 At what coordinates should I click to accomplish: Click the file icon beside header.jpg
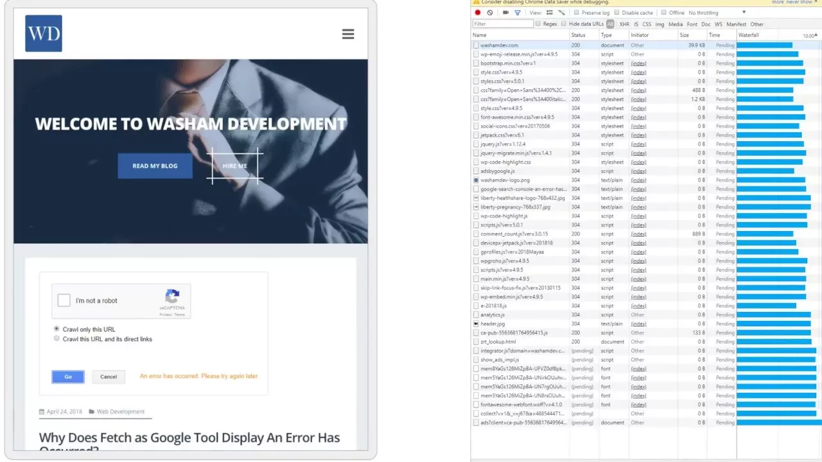[476, 324]
